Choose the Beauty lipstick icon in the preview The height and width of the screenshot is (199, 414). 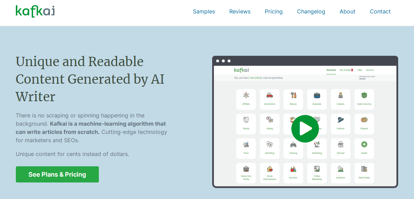click(x=293, y=95)
